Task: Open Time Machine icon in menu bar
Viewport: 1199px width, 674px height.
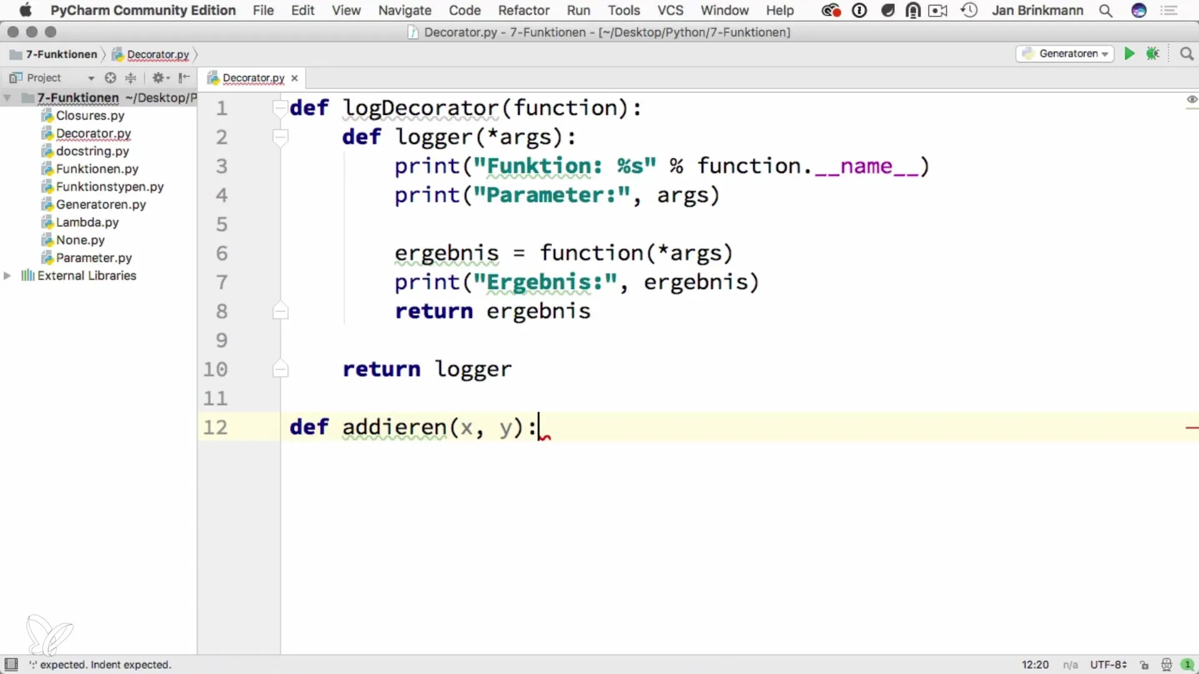Action: coord(969,11)
